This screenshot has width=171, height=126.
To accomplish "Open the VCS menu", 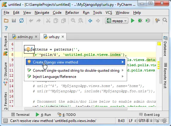I will point(109,13).
